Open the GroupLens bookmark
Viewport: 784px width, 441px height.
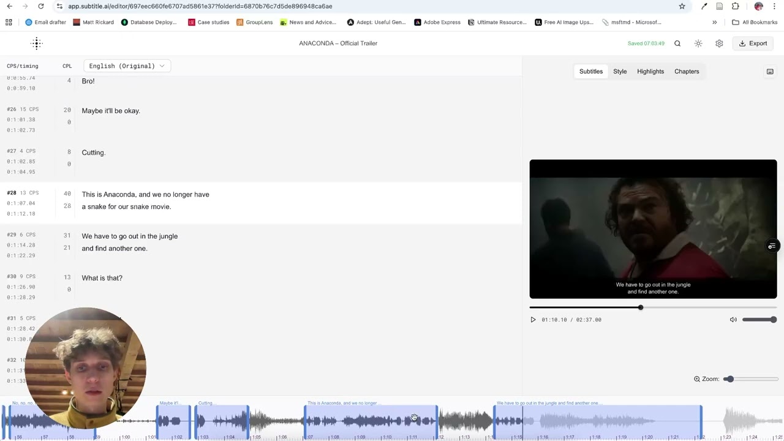point(254,22)
